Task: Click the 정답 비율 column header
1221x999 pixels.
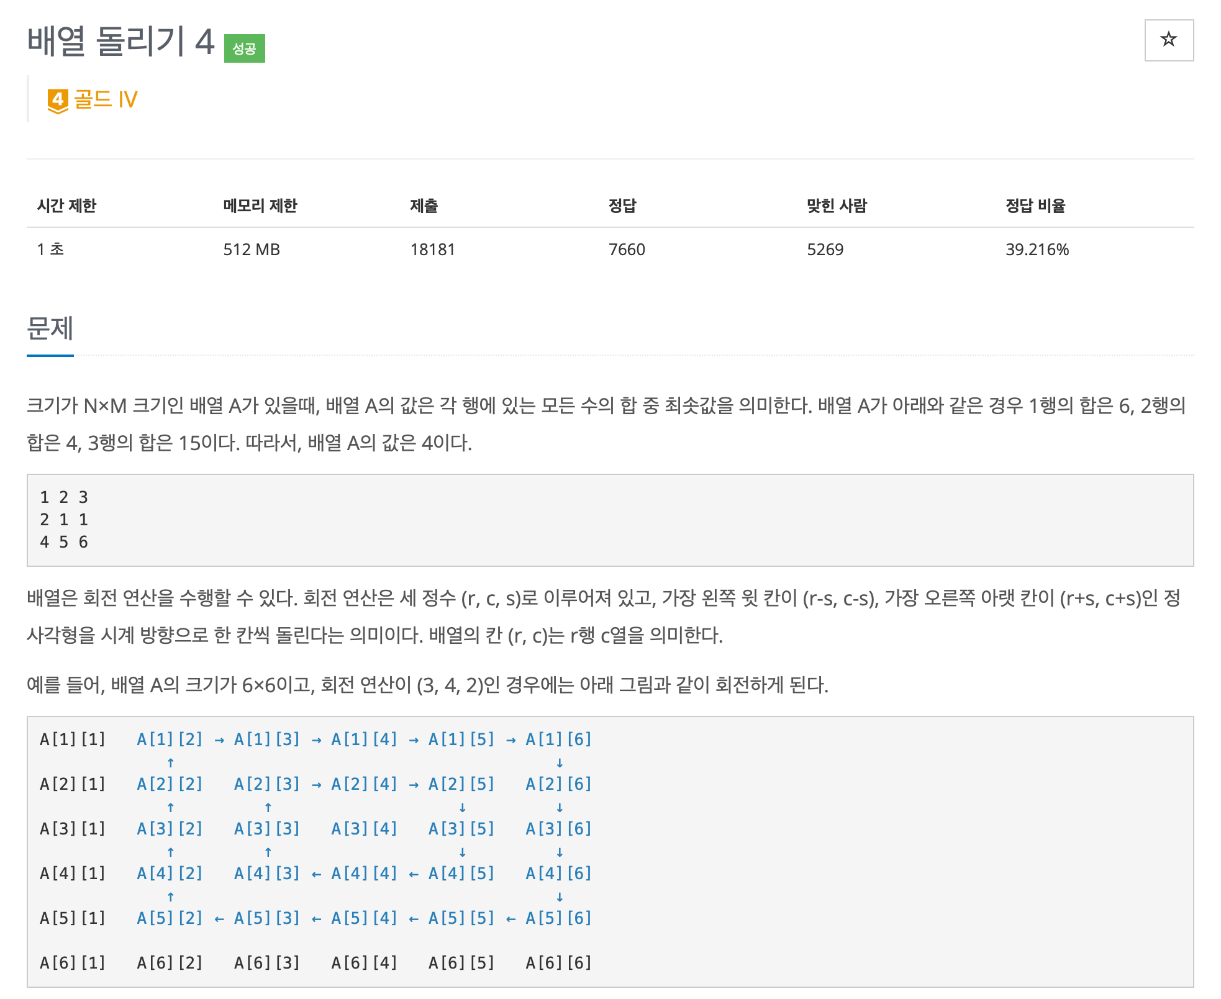Action: pyautogui.click(x=1035, y=206)
